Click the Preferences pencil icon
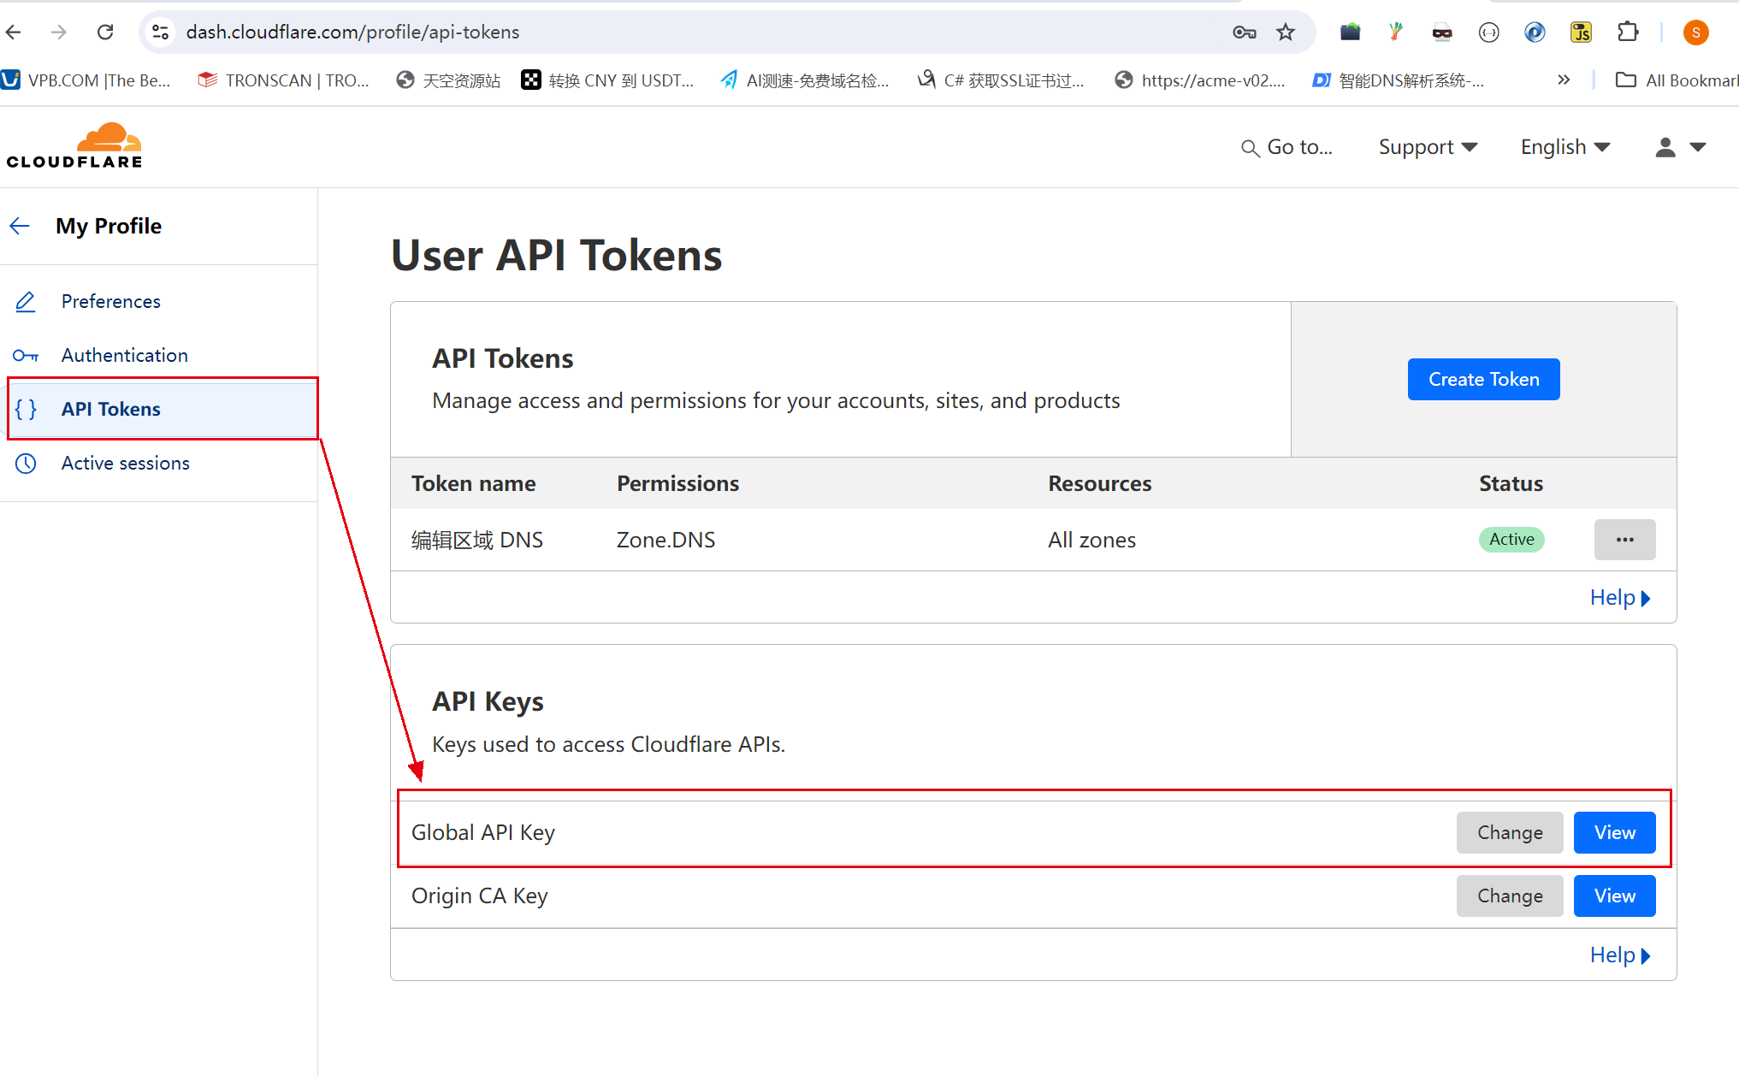The width and height of the screenshot is (1739, 1076). pos(25,301)
